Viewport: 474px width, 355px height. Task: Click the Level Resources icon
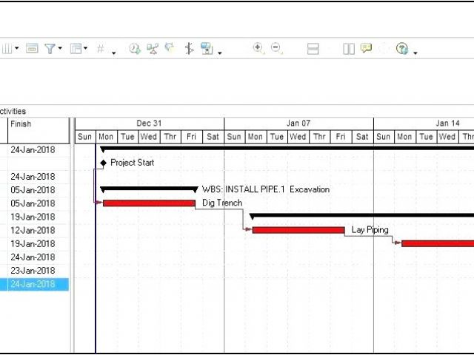pyautogui.click(x=153, y=49)
